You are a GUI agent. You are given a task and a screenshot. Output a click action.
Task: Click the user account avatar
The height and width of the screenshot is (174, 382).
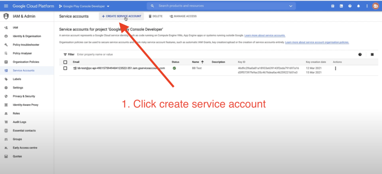point(375,6)
